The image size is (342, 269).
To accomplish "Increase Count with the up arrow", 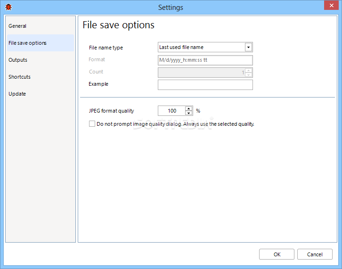I will click(248, 71).
